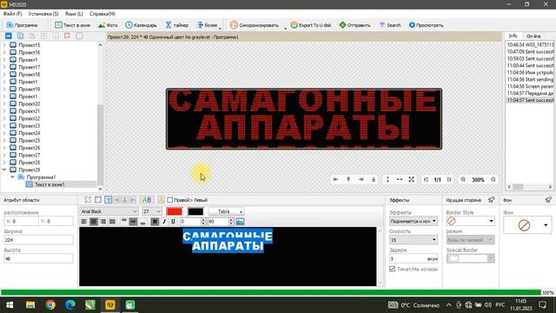
Task: Align text vertically to top
Action: 124,222
